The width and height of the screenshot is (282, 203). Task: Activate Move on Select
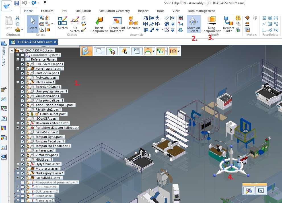[194, 24]
